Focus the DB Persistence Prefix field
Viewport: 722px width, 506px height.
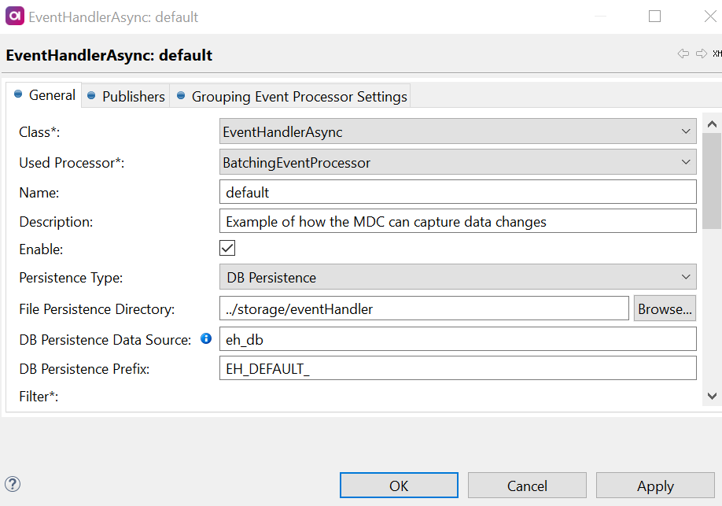coord(458,368)
